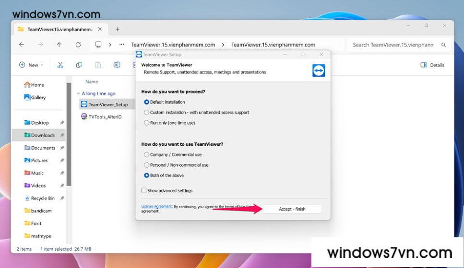Click first TeamViewer.15.vienphanmem.com breadcrumb

pyautogui.click(x=173, y=45)
